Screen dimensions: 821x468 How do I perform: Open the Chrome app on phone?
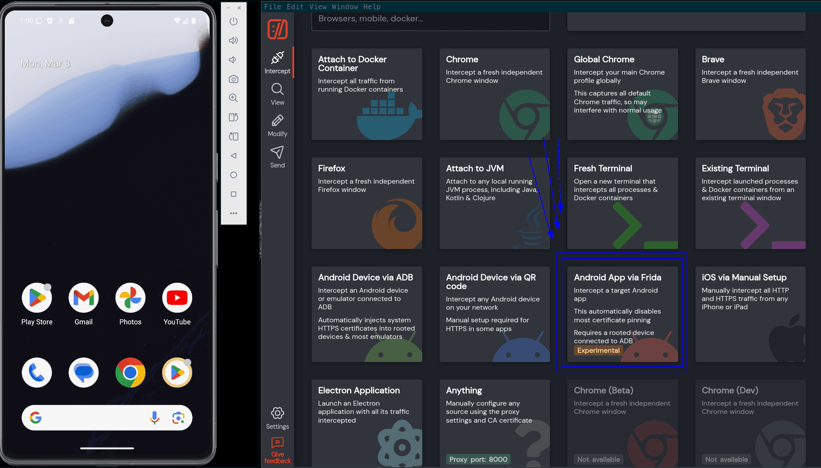pos(130,372)
